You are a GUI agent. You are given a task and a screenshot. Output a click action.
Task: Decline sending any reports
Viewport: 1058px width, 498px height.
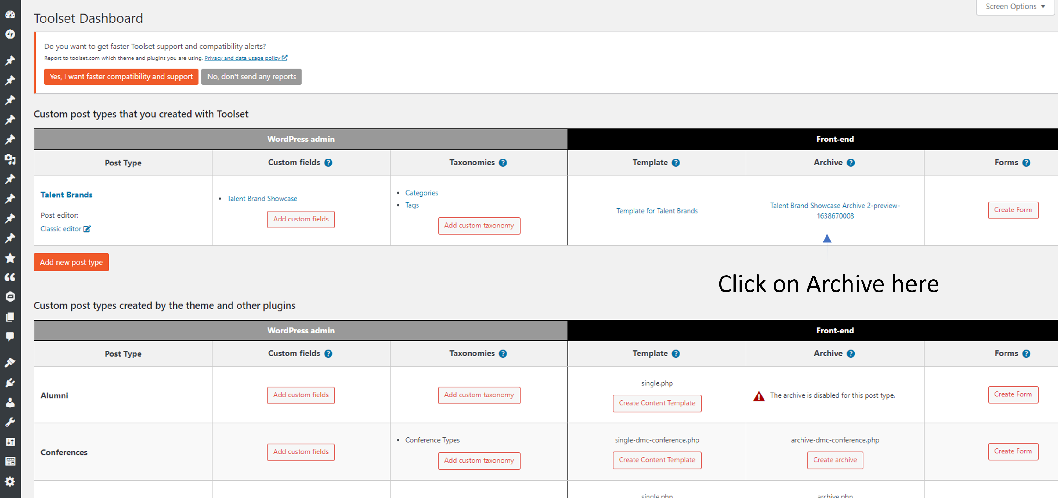[251, 77]
